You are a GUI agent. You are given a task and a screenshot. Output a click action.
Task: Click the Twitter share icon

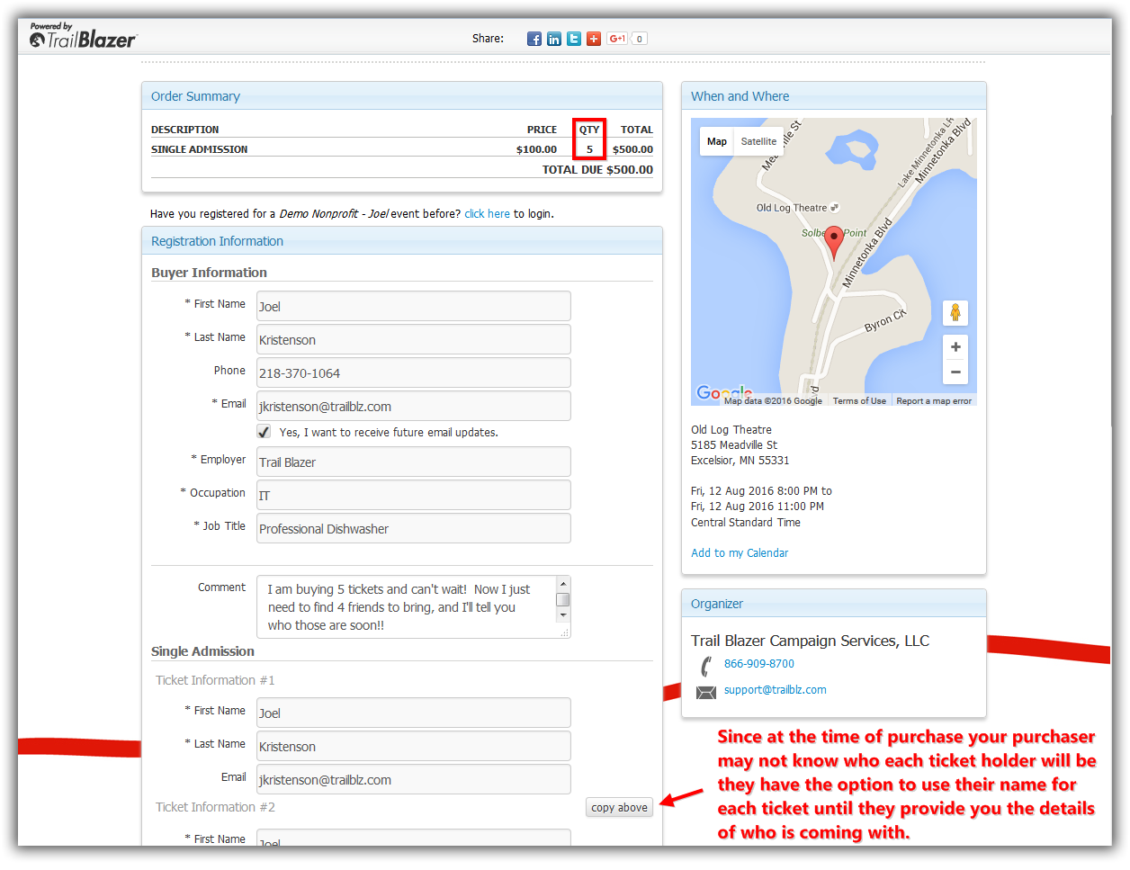point(574,39)
